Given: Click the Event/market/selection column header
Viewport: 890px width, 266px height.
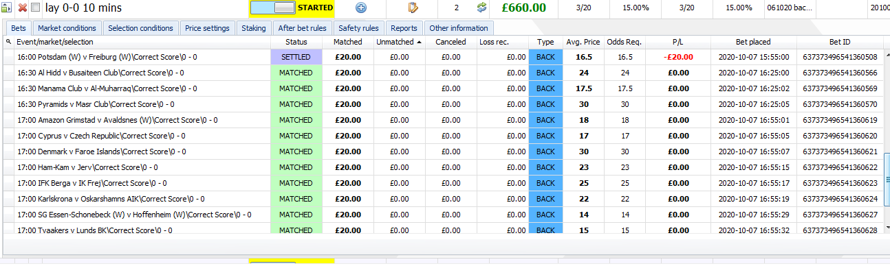Looking at the screenshot, I should tap(142, 42).
